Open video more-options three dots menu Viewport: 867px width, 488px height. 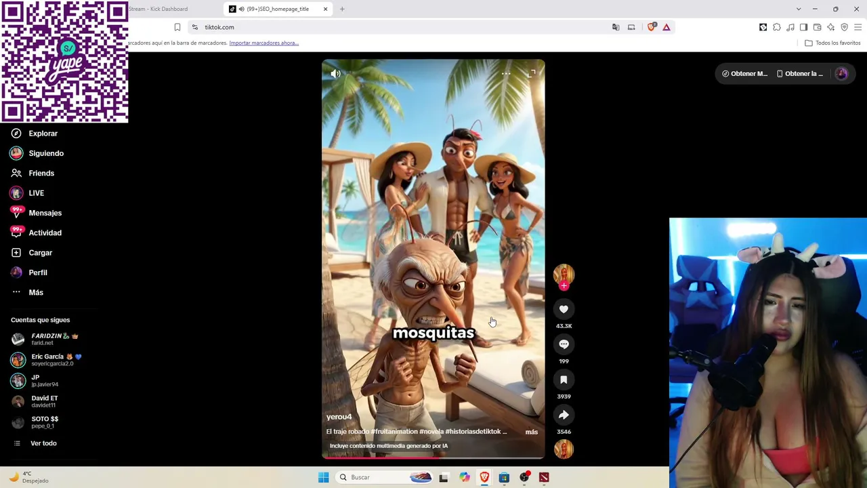[506, 73]
